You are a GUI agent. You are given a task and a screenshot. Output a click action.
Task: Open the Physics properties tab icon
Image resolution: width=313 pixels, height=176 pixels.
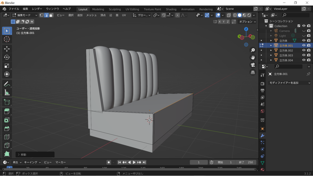[x=262, y=149]
